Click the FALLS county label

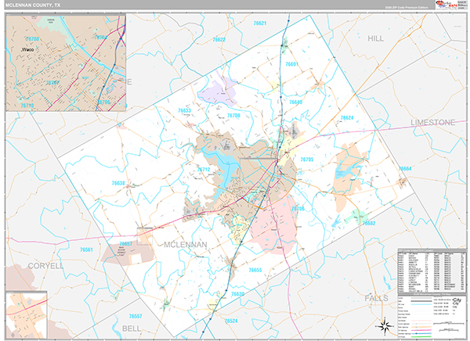(377, 298)
